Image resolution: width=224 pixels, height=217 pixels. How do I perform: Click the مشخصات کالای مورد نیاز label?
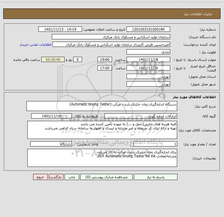coord(197,130)
